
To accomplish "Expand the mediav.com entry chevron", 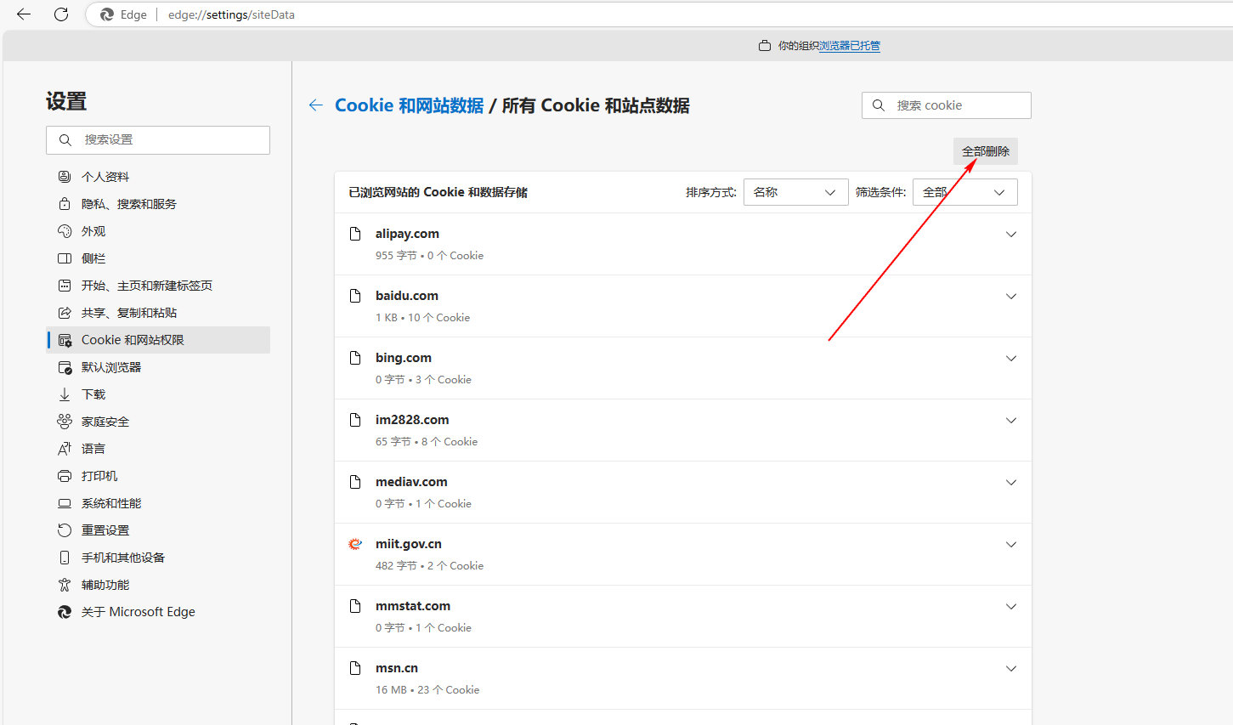I will pyautogui.click(x=1011, y=483).
